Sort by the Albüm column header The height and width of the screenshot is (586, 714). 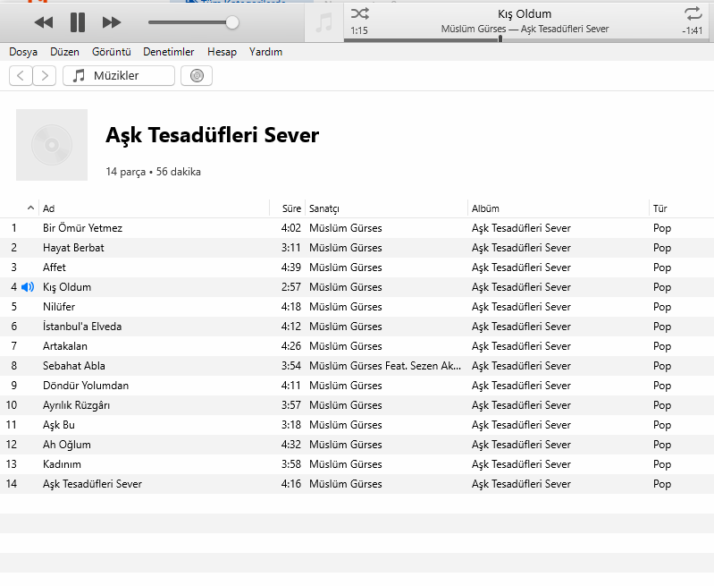(x=485, y=208)
